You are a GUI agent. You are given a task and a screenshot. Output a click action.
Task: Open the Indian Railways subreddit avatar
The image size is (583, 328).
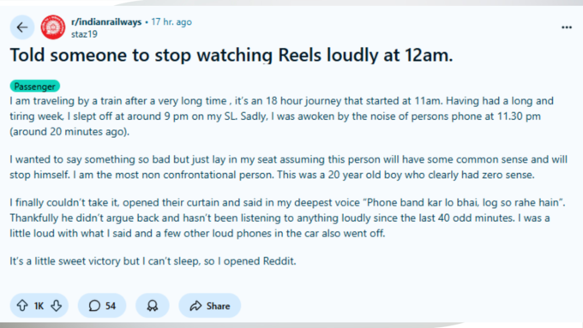tap(53, 27)
